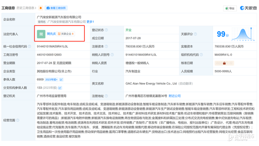
Task: Click the orange bell alert icon
Action: pyautogui.click(x=41, y=8)
